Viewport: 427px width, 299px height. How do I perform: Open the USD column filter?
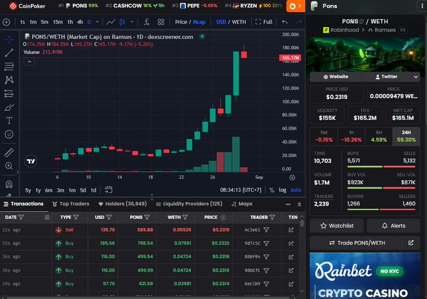tap(109, 217)
